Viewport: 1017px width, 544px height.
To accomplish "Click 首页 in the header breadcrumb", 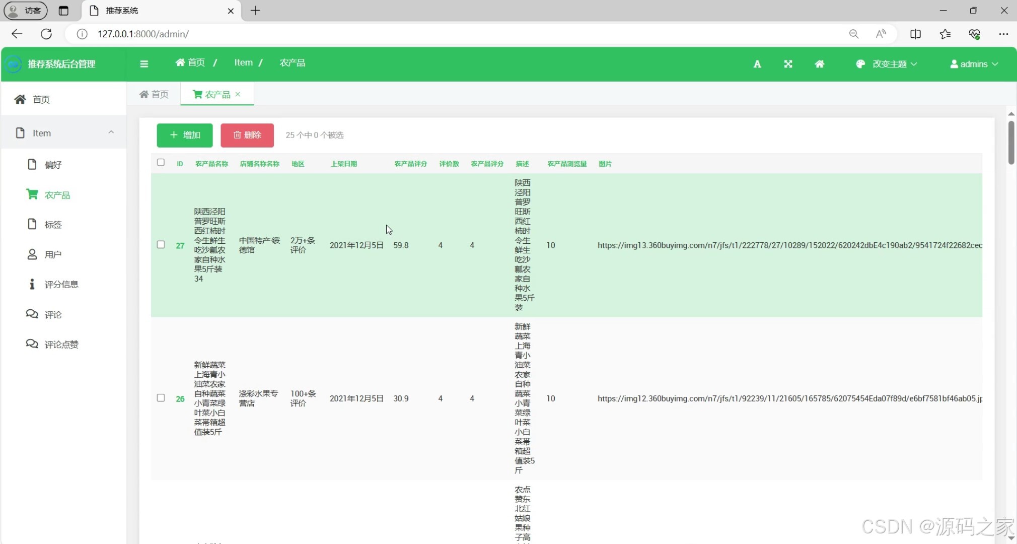I will coord(190,62).
